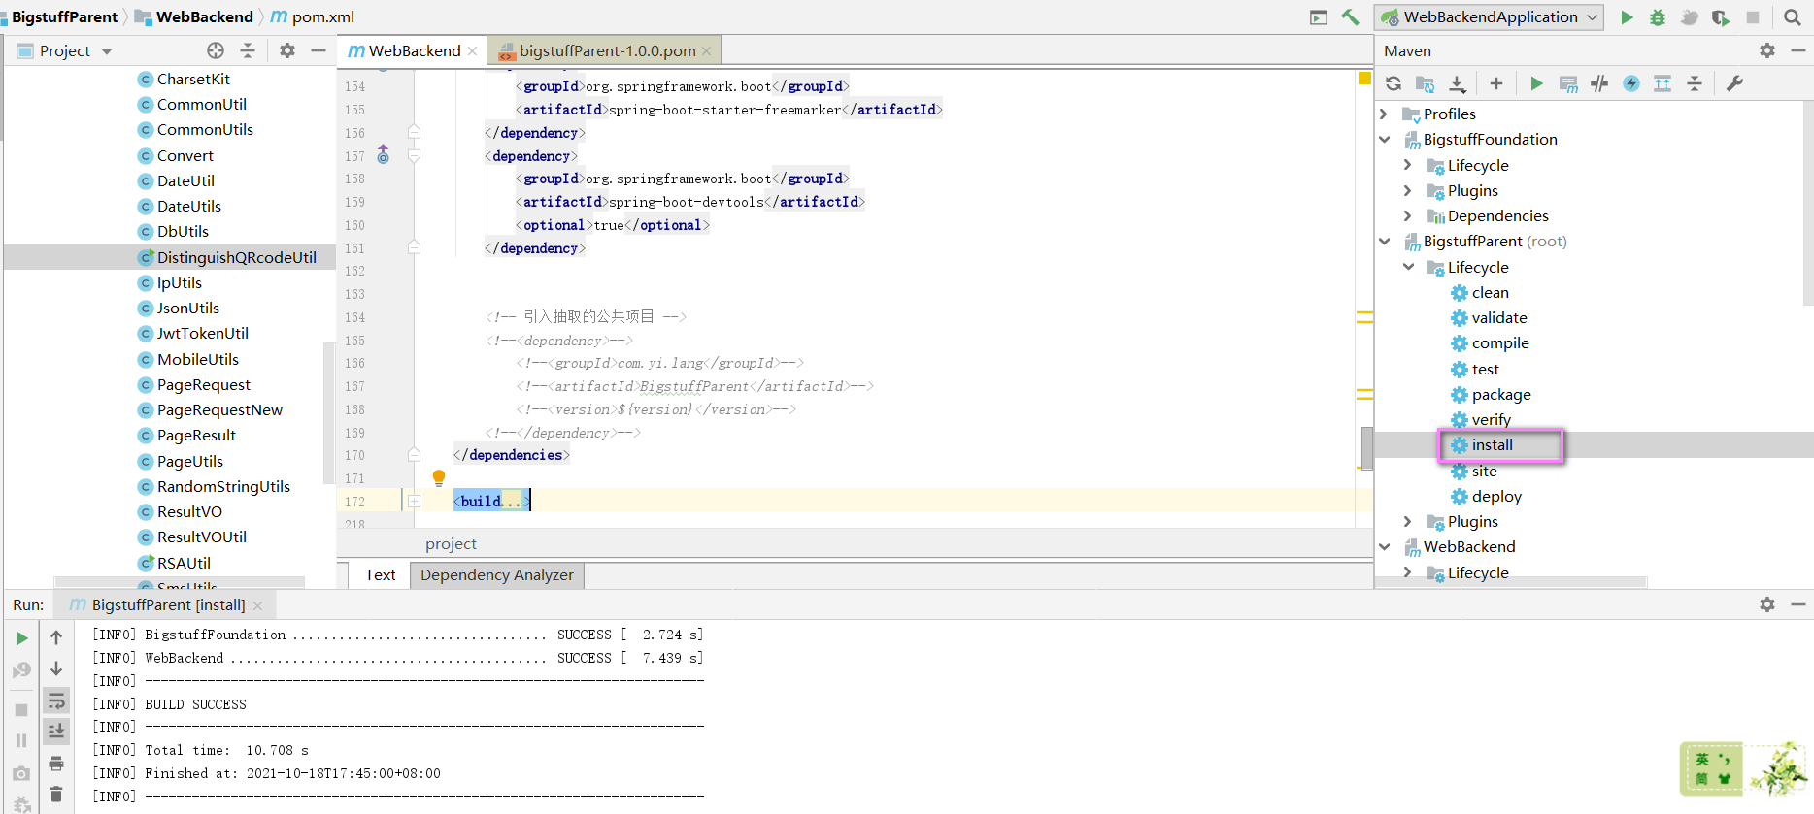Close bigstuffParent-1.0.0.pom tab
This screenshot has height=814, width=1814.
click(x=707, y=50)
